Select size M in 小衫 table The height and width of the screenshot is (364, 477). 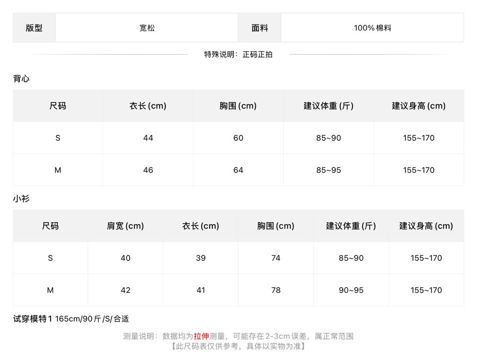click(50, 290)
